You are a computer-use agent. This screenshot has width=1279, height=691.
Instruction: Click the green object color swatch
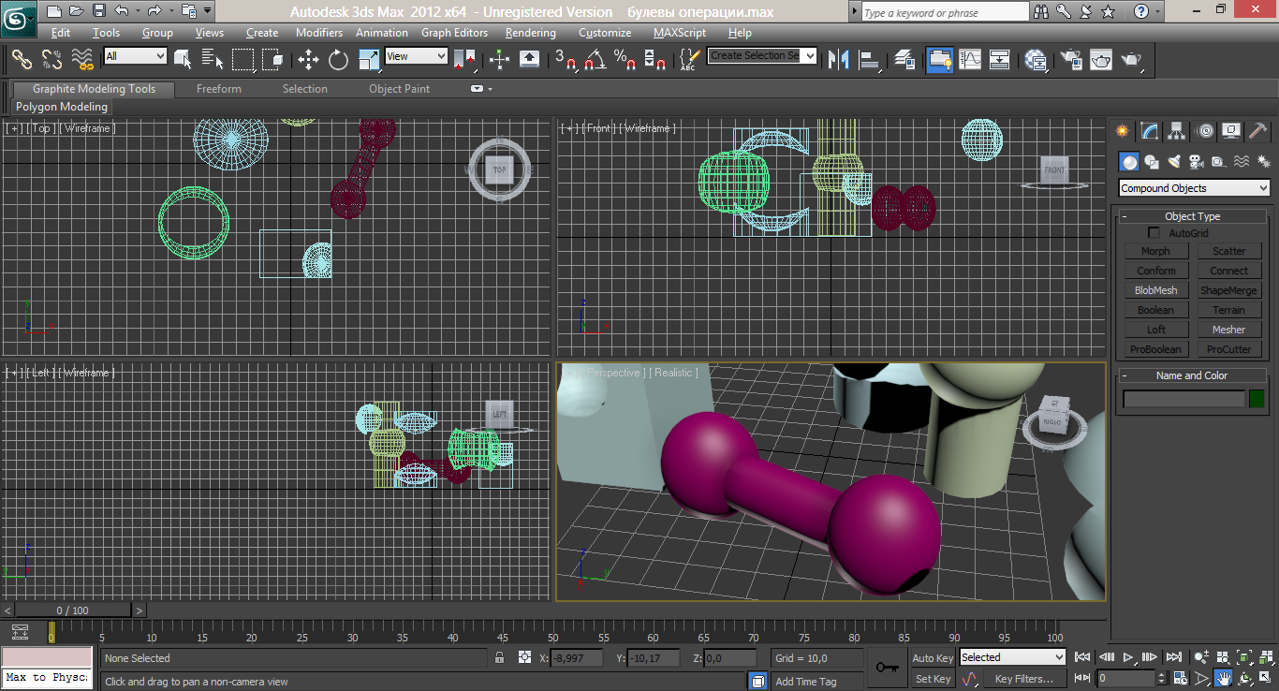pos(1257,399)
